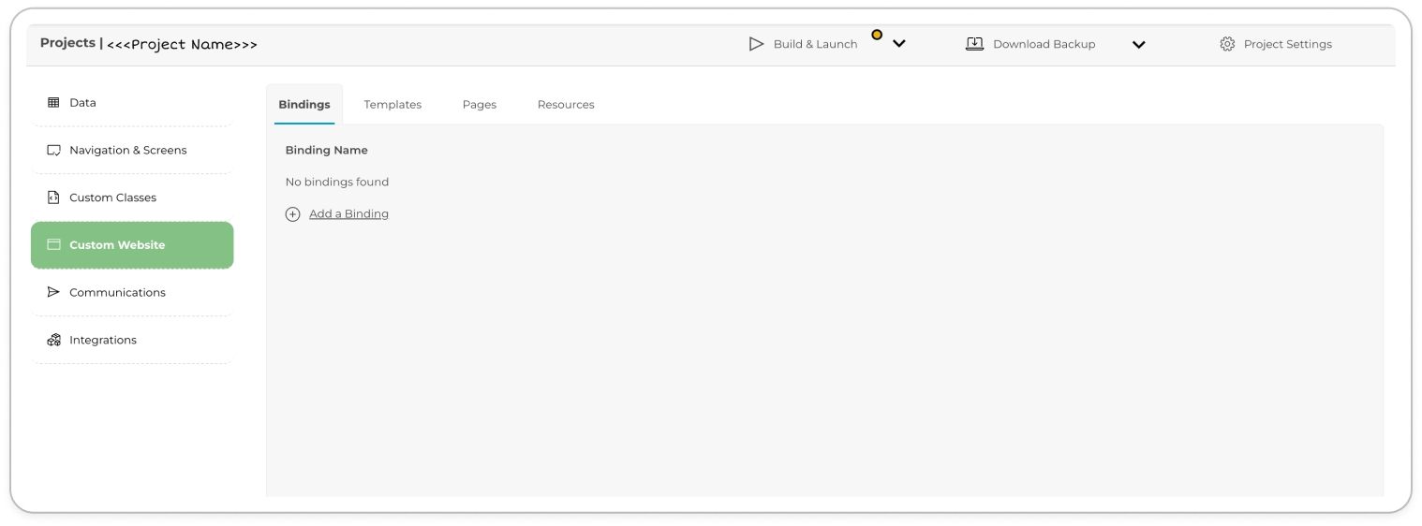
Task: Open the Pages tab
Action: (x=479, y=105)
